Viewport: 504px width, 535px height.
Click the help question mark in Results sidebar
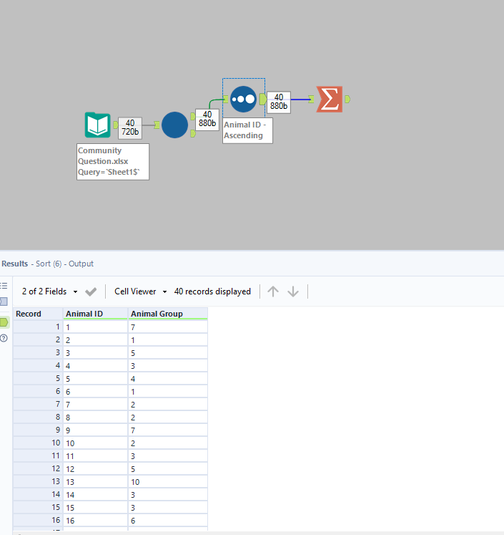click(x=4, y=339)
